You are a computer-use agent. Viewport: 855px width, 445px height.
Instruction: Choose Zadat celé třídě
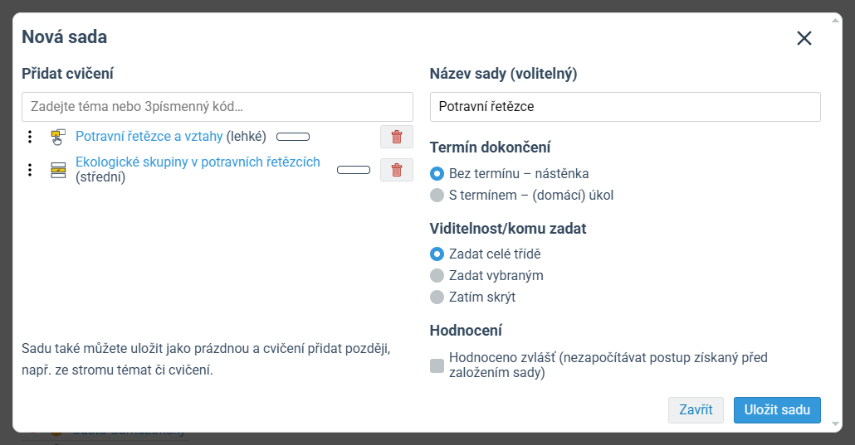point(437,254)
